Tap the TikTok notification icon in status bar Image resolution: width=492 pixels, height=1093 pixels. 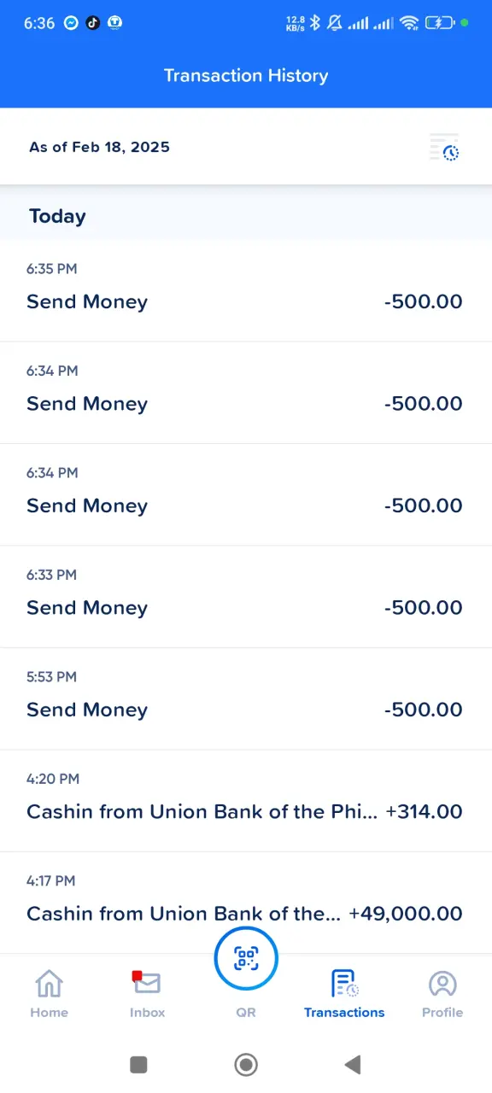coord(92,23)
